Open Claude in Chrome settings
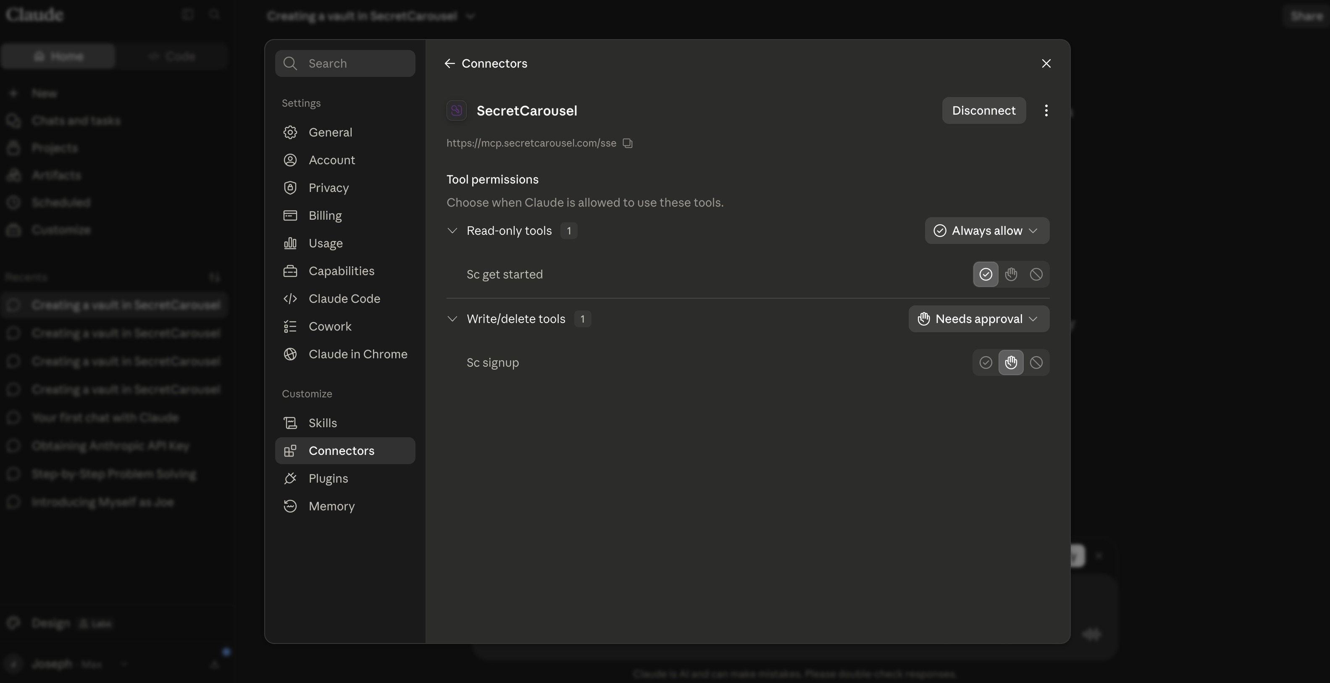The height and width of the screenshot is (683, 1330). pyautogui.click(x=345, y=354)
